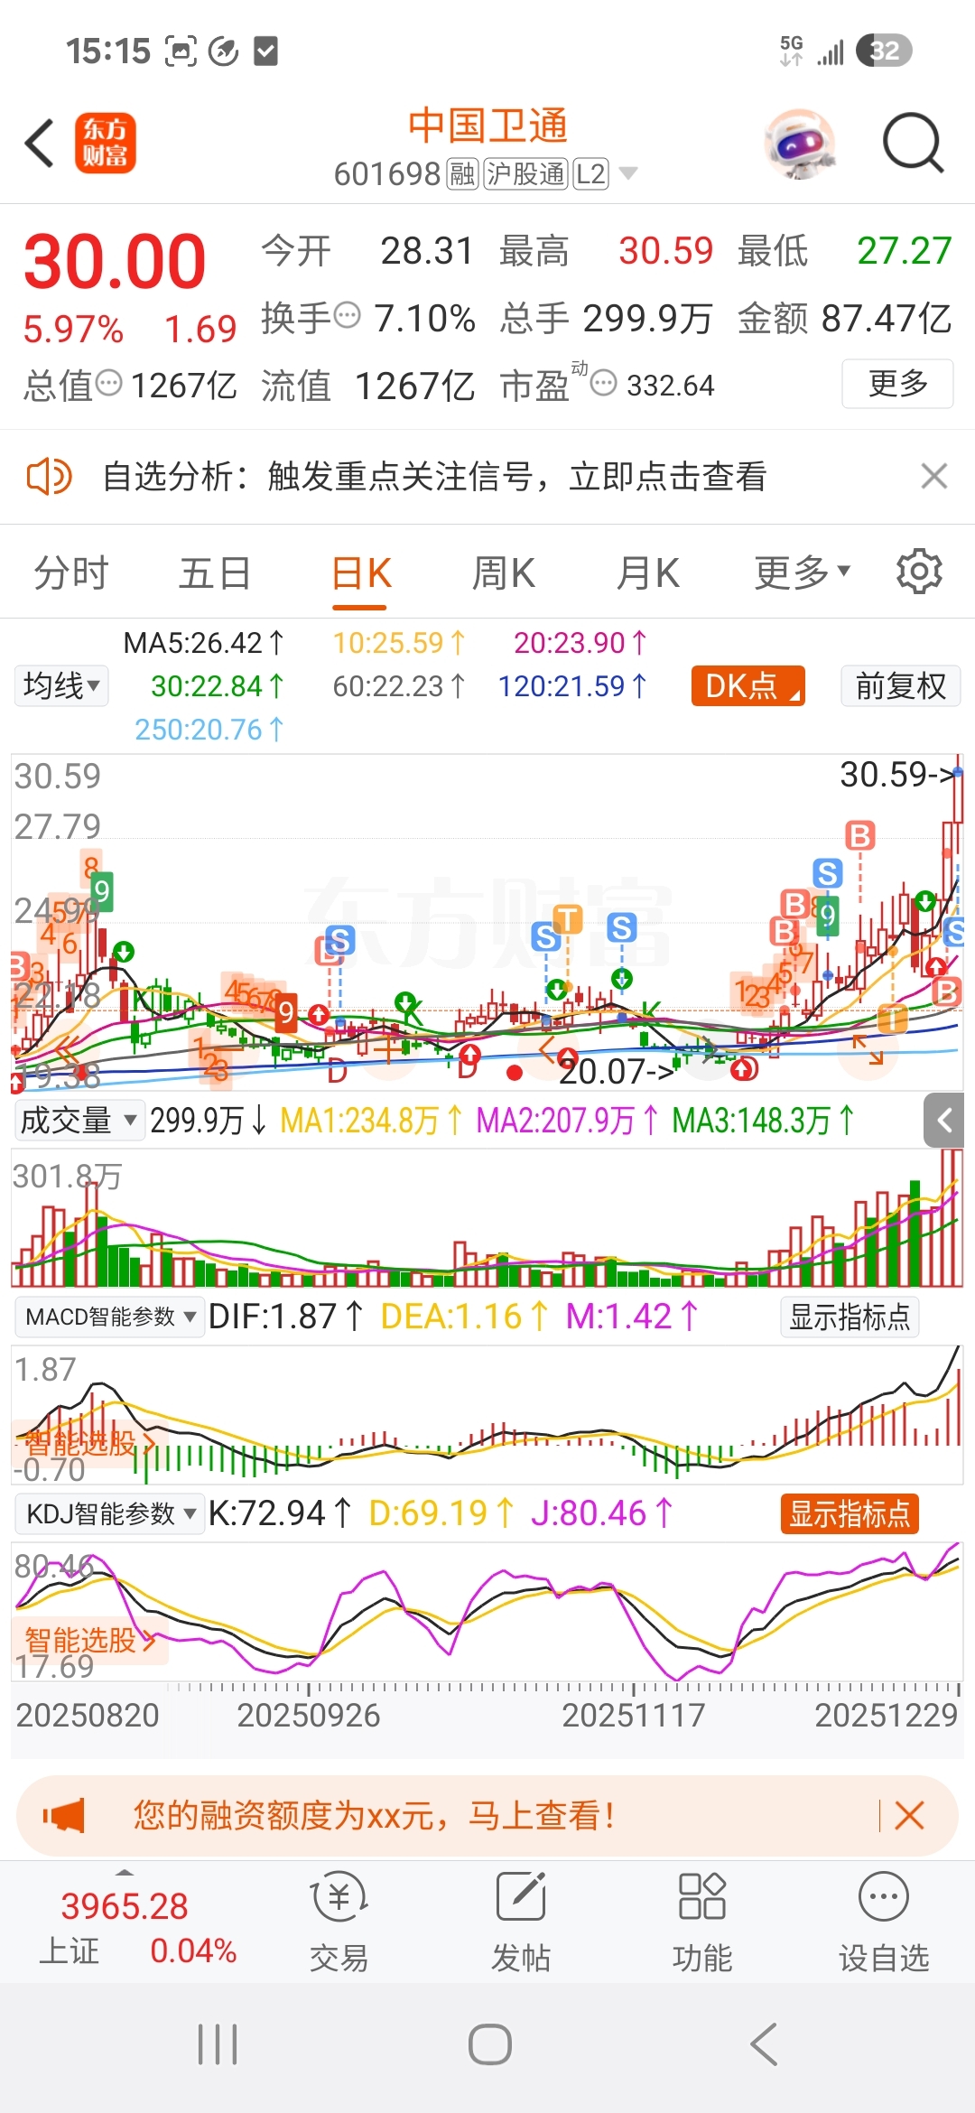Viewport: 975px width, 2113px height.
Task: Expand the stock title dropdown arrow
Action: tap(627, 173)
